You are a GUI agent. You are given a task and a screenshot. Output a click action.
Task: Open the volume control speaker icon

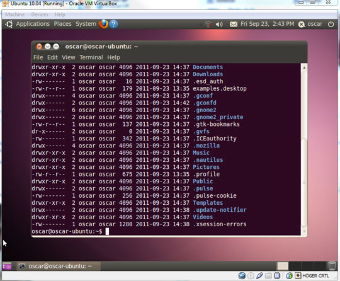click(219, 24)
